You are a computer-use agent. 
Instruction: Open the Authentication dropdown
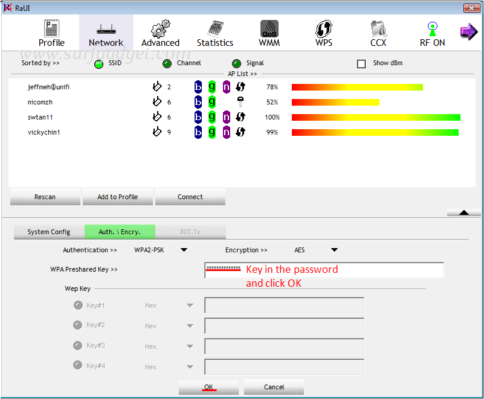click(161, 250)
